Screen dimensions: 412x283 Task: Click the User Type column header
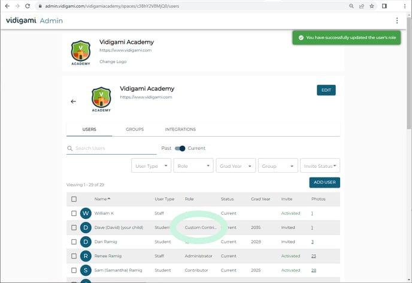(165, 199)
